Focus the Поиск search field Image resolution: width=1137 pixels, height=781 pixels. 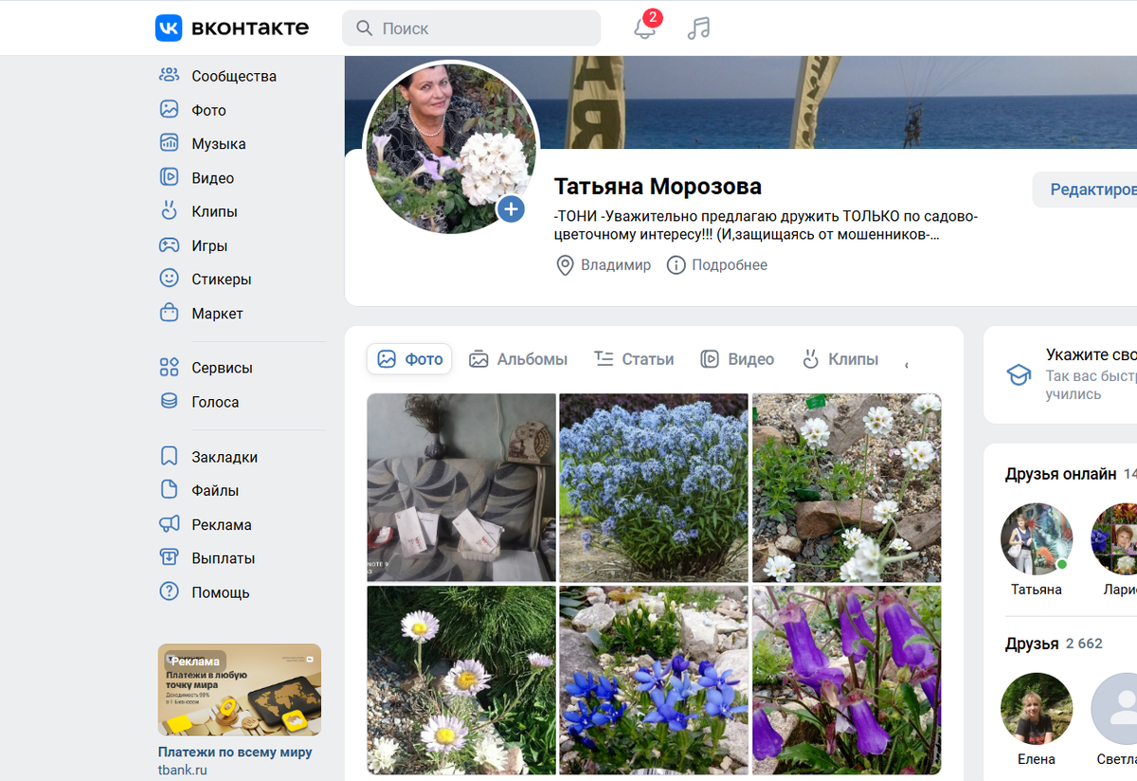(x=471, y=28)
